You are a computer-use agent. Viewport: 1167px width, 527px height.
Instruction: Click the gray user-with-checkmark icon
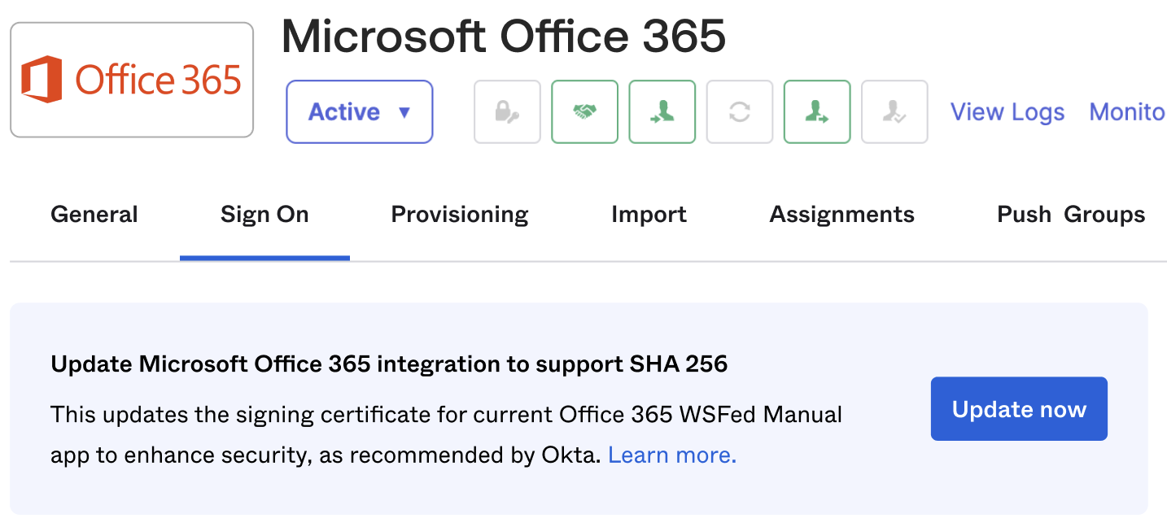pos(894,111)
